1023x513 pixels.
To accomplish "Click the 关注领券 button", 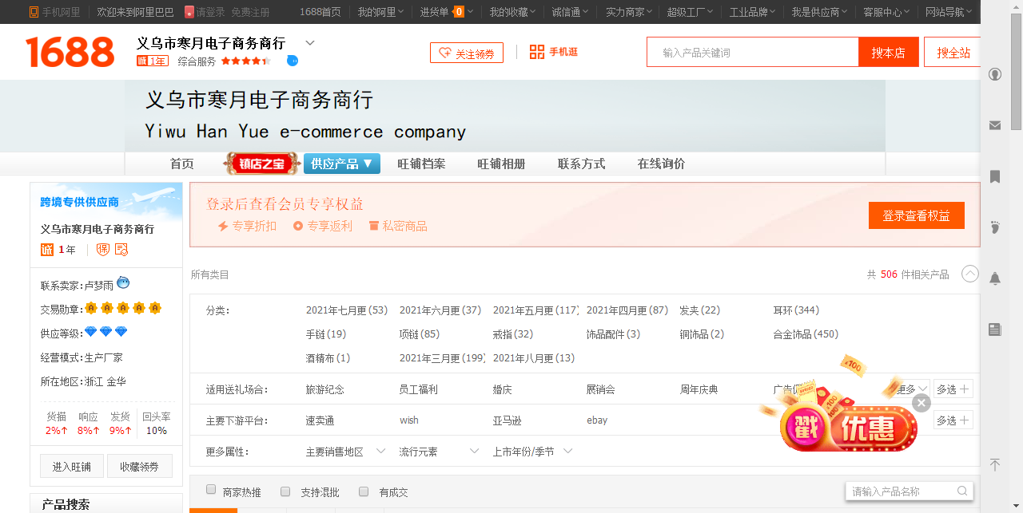I will pyautogui.click(x=467, y=53).
